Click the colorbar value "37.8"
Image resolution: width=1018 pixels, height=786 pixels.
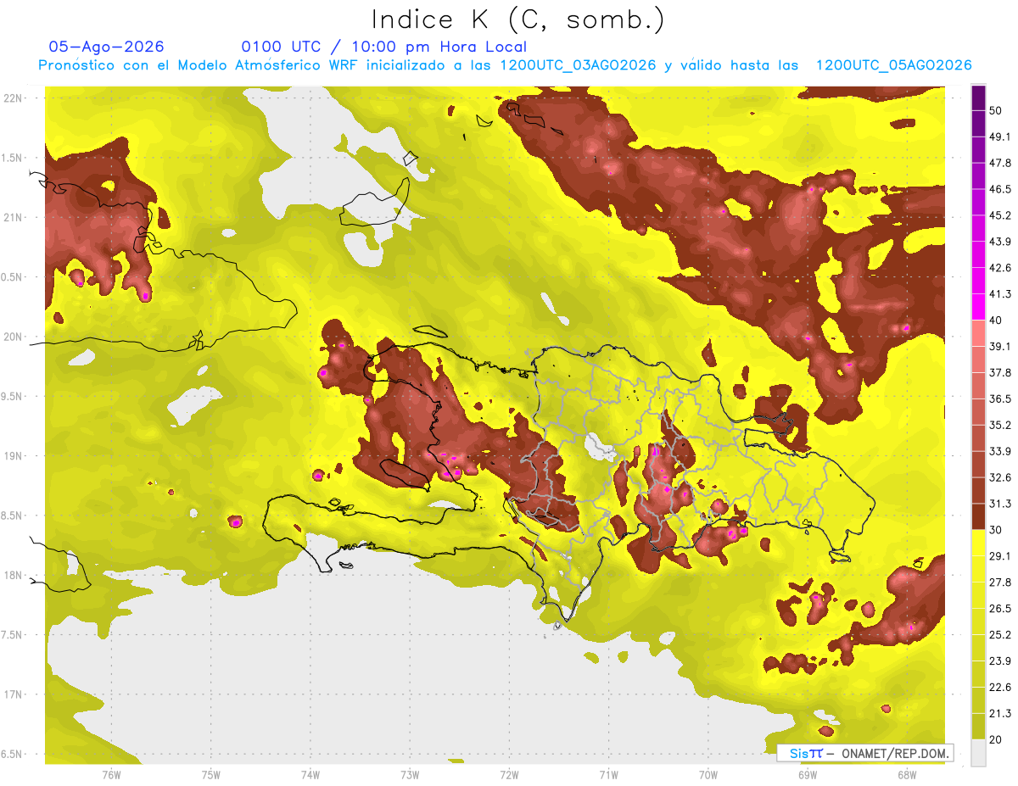[999, 372]
